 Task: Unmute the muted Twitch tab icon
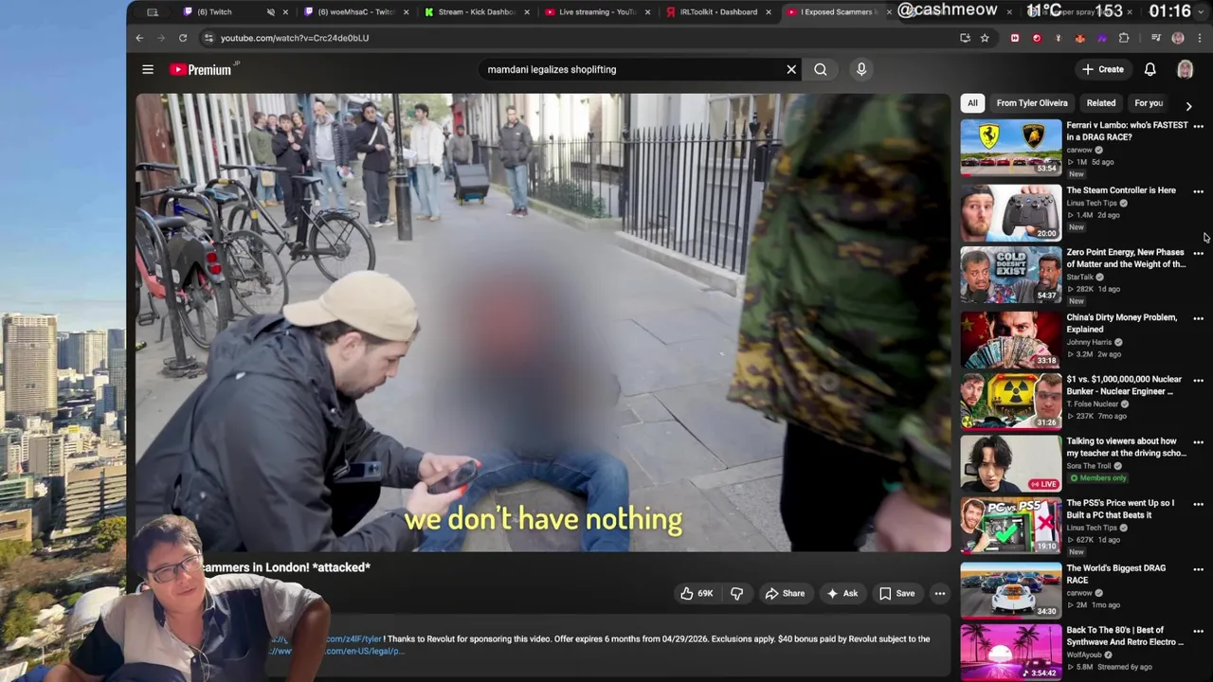271,12
